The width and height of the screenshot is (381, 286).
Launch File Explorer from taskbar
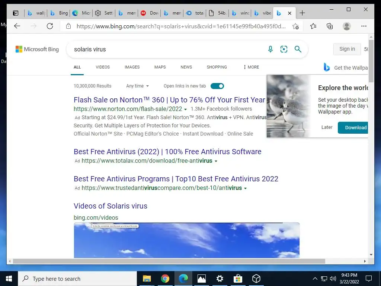147,279
